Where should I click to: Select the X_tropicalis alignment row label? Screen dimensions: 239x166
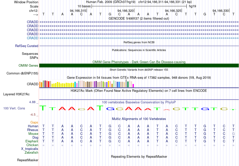click(30, 149)
